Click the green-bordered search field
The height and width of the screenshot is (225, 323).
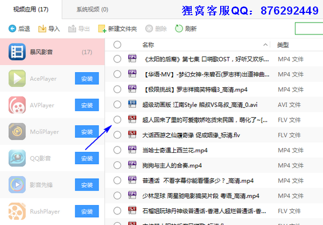tap(309, 29)
